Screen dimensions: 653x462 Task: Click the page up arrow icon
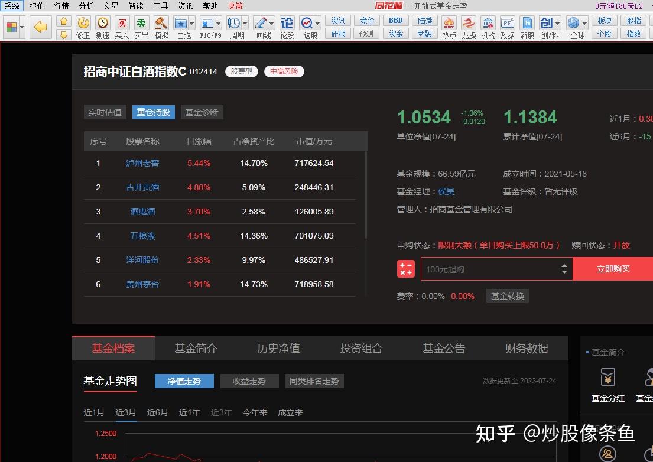(x=64, y=21)
